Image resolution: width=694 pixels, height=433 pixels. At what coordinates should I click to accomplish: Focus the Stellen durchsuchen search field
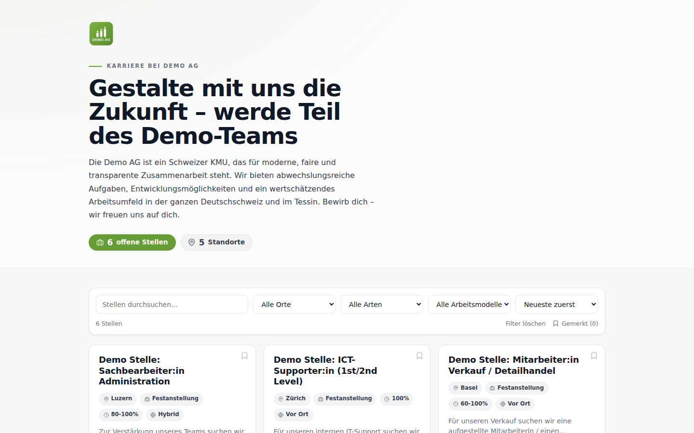click(x=172, y=305)
